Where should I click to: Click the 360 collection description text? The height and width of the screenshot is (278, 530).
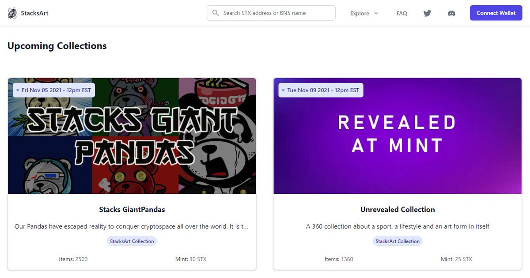point(397,226)
